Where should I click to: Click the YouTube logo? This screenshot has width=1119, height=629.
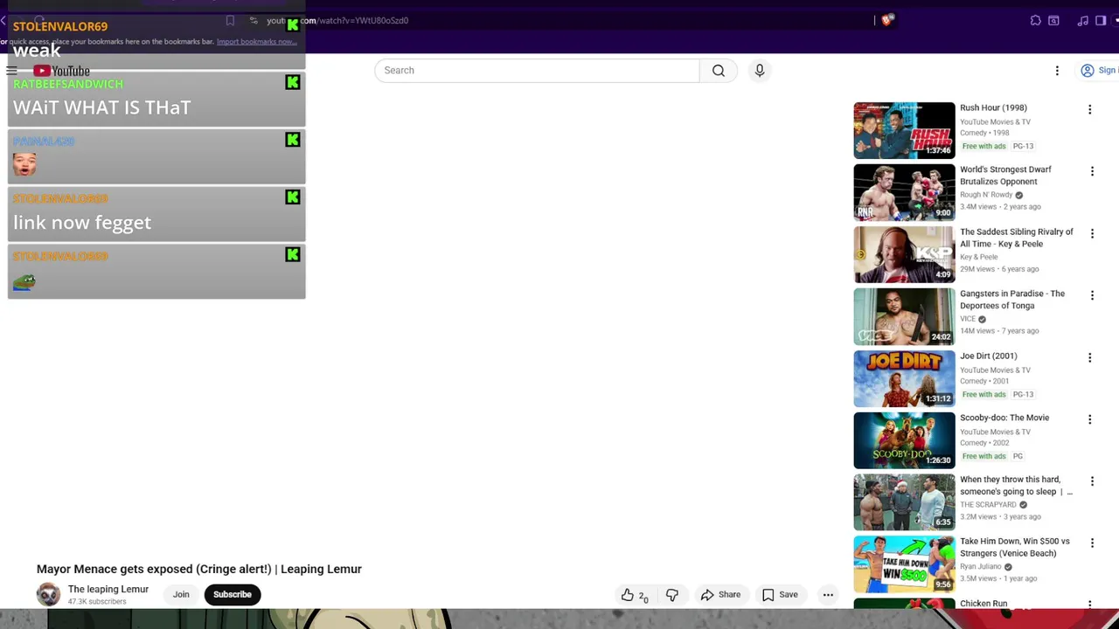(x=61, y=71)
